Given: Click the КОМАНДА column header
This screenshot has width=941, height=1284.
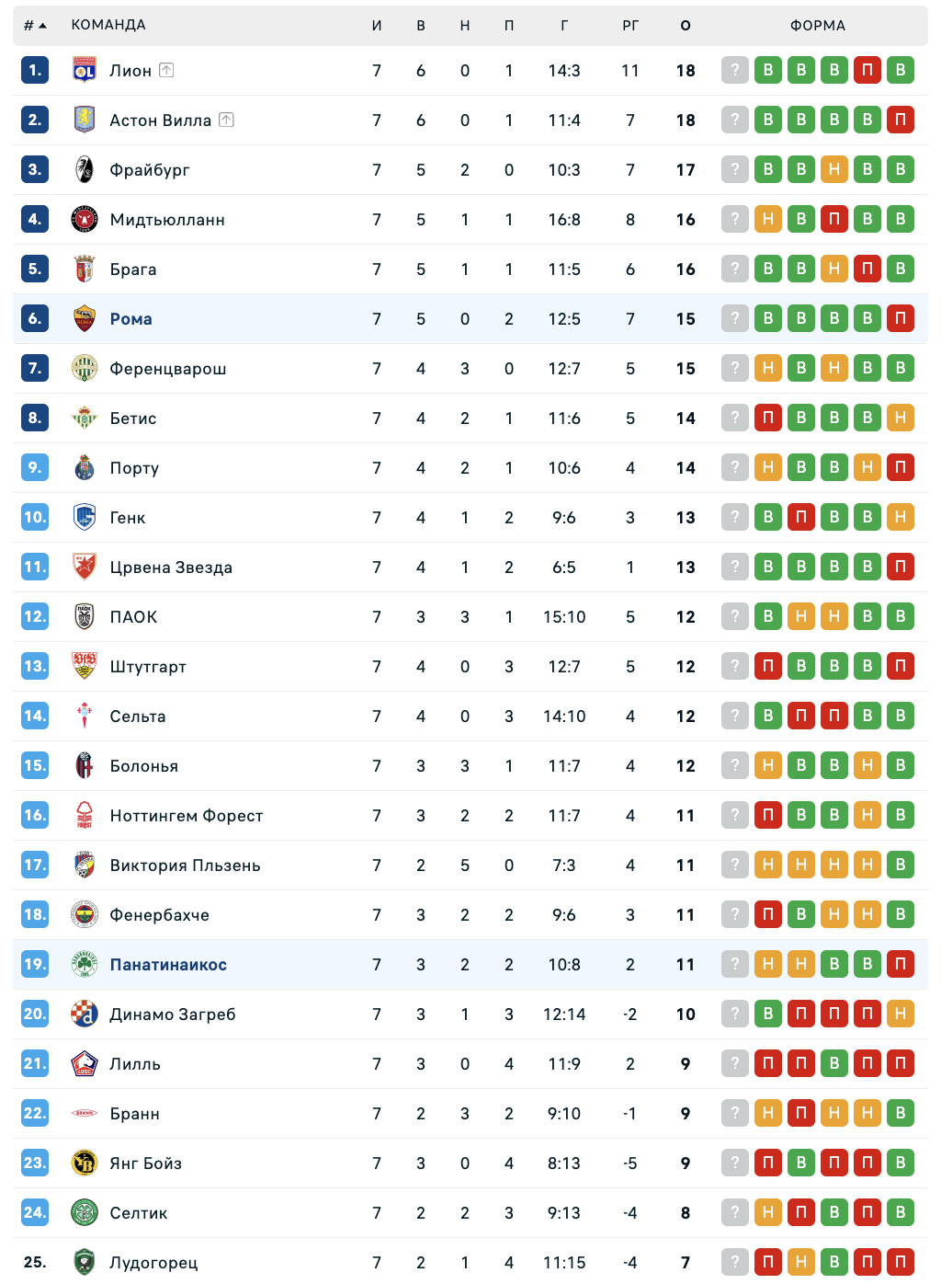Looking at the screenshot, I should (108, 25).
